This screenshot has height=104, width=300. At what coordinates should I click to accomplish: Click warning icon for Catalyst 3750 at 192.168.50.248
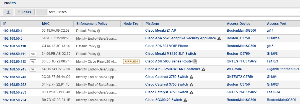point(191,77)
